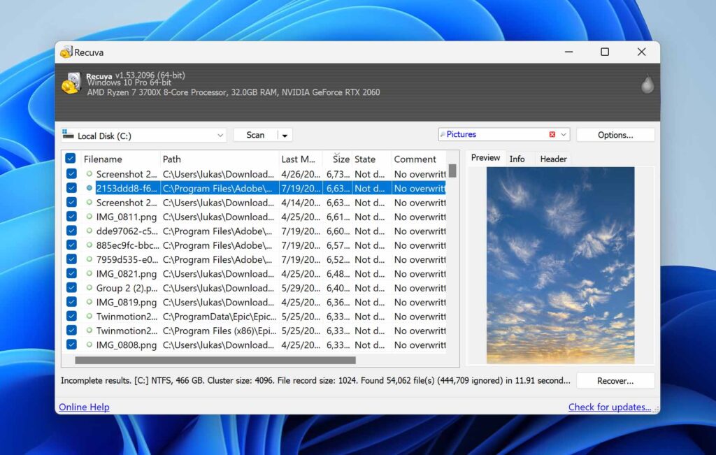This screenshot has width=716, height=455.
Task: Click the water-drop icon in the banner
Action: [647, 83]
